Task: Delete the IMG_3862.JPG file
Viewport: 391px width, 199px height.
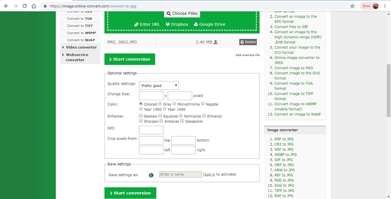Action: pos(248,42)
